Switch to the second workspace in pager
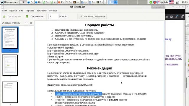This screenshot has height=106, width=189. (x=115, y=2)
